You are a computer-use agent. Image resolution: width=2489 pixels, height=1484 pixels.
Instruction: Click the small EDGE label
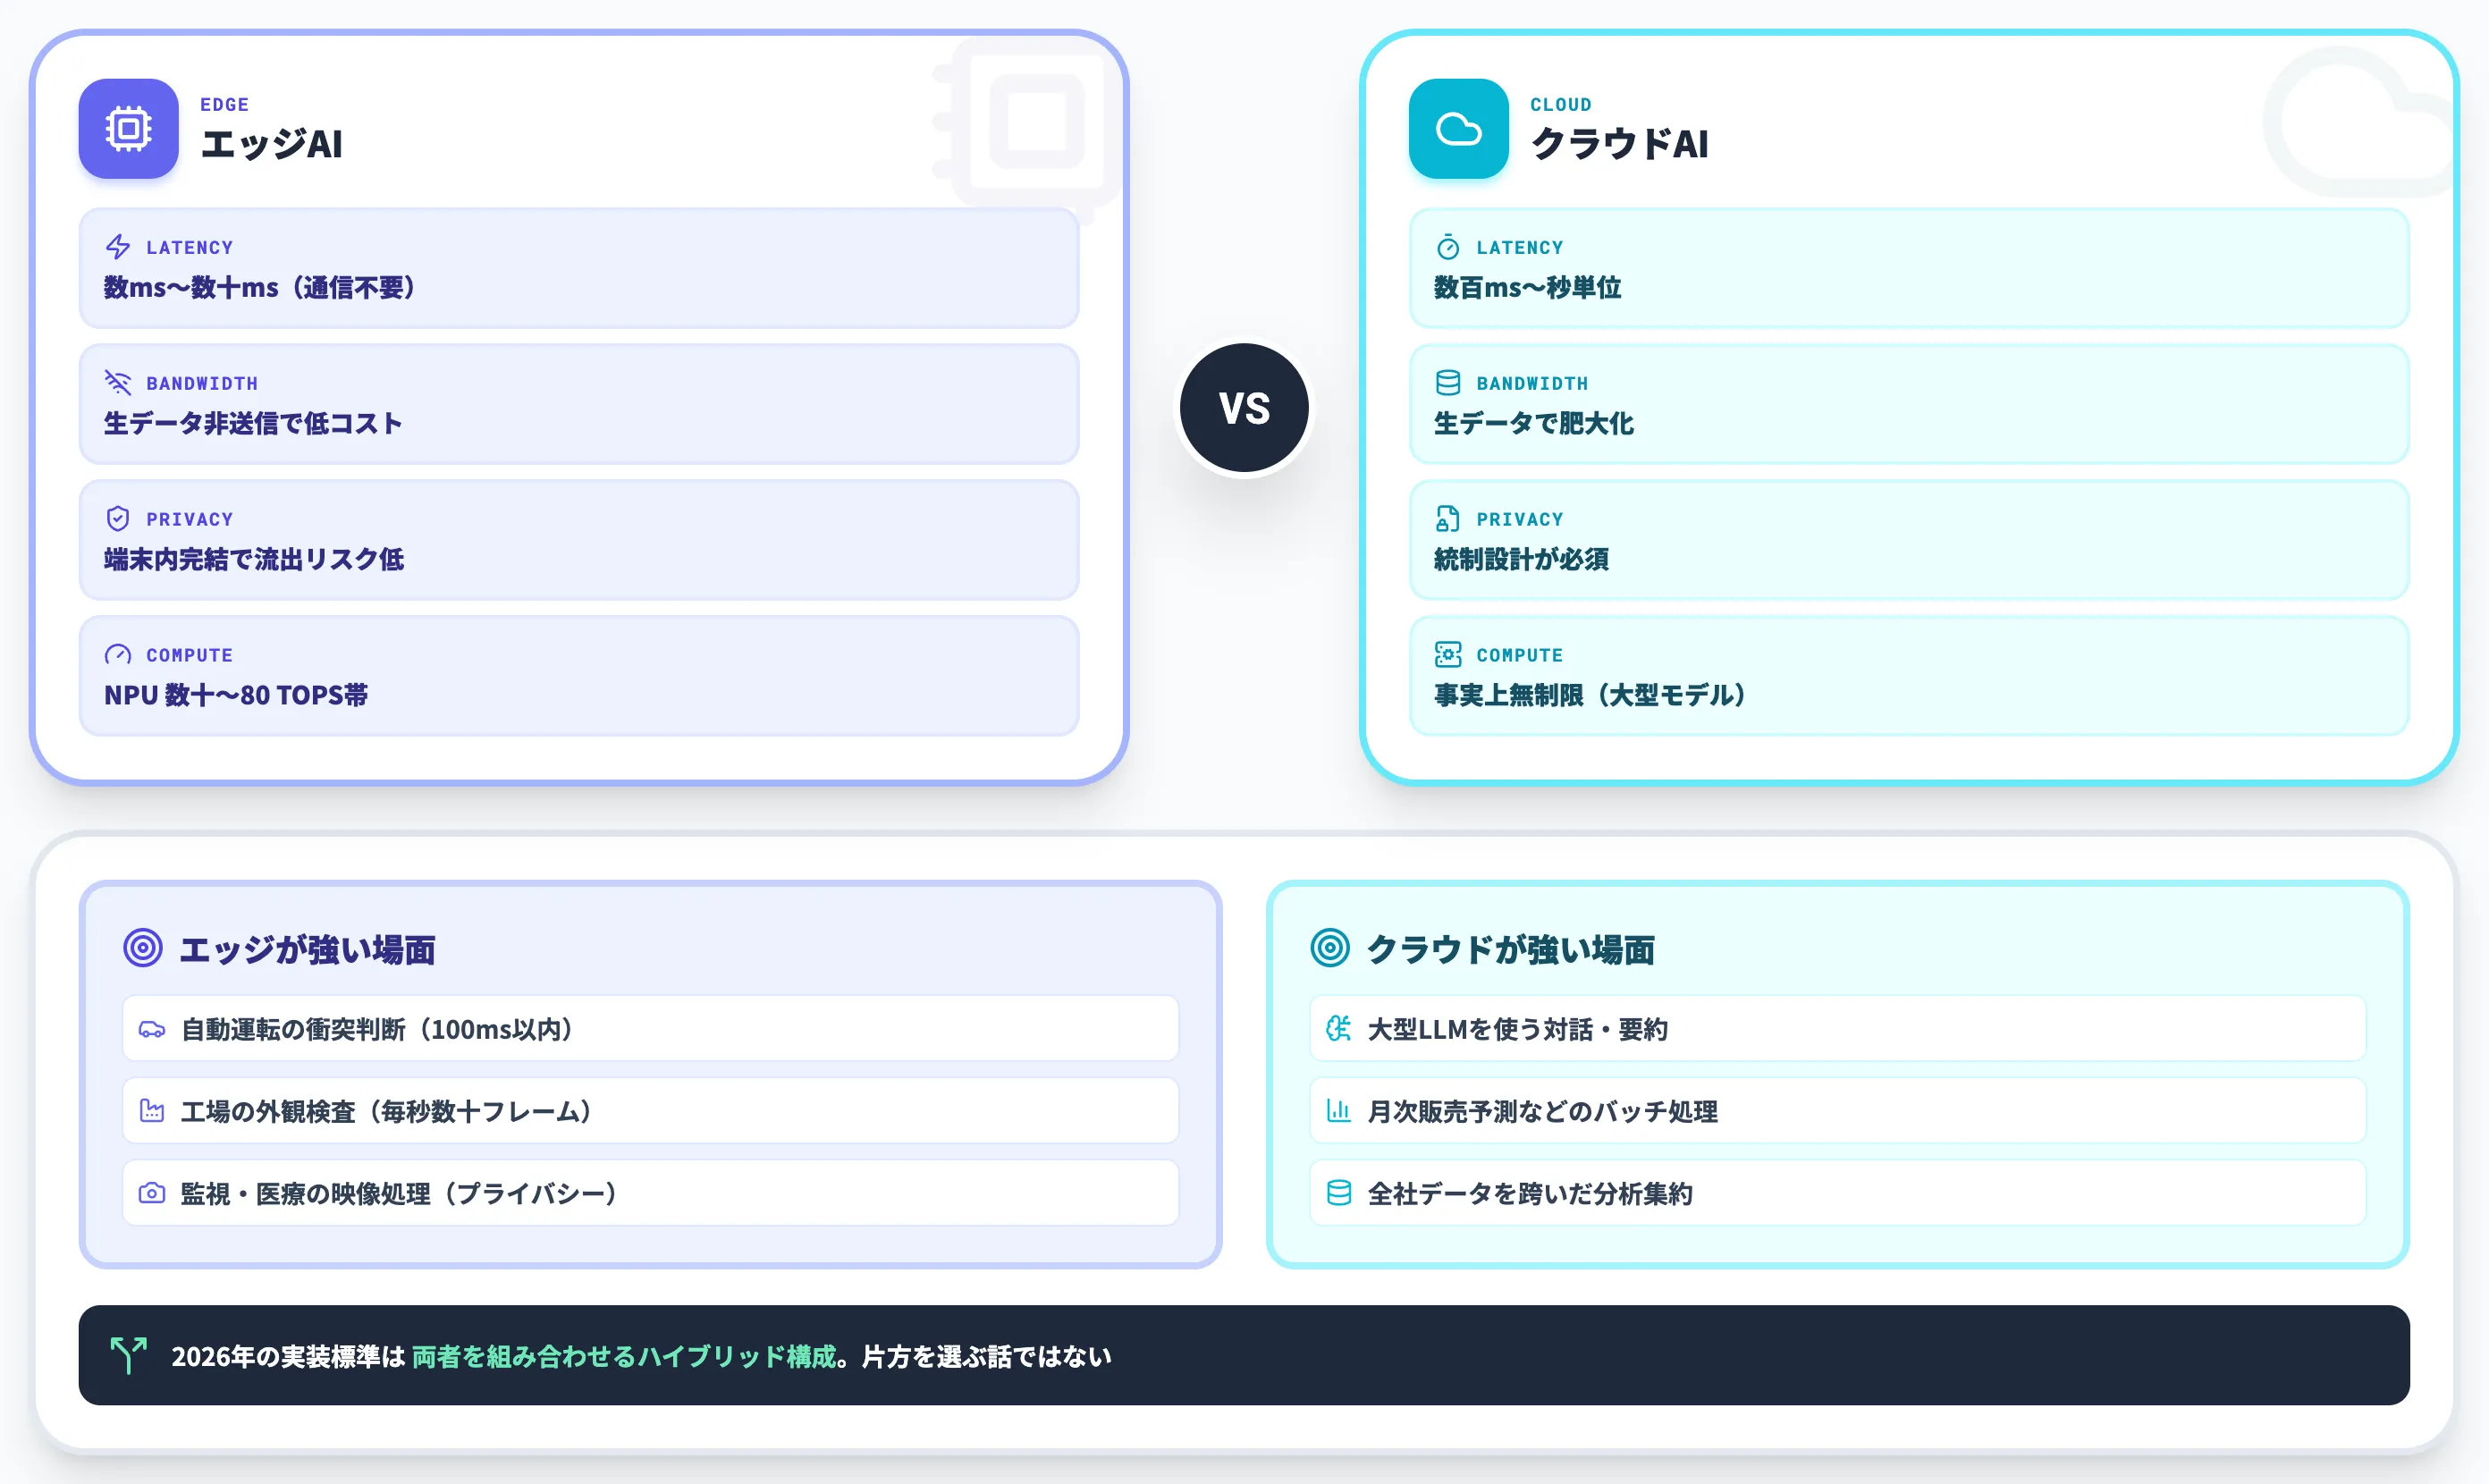coord(225,105)
